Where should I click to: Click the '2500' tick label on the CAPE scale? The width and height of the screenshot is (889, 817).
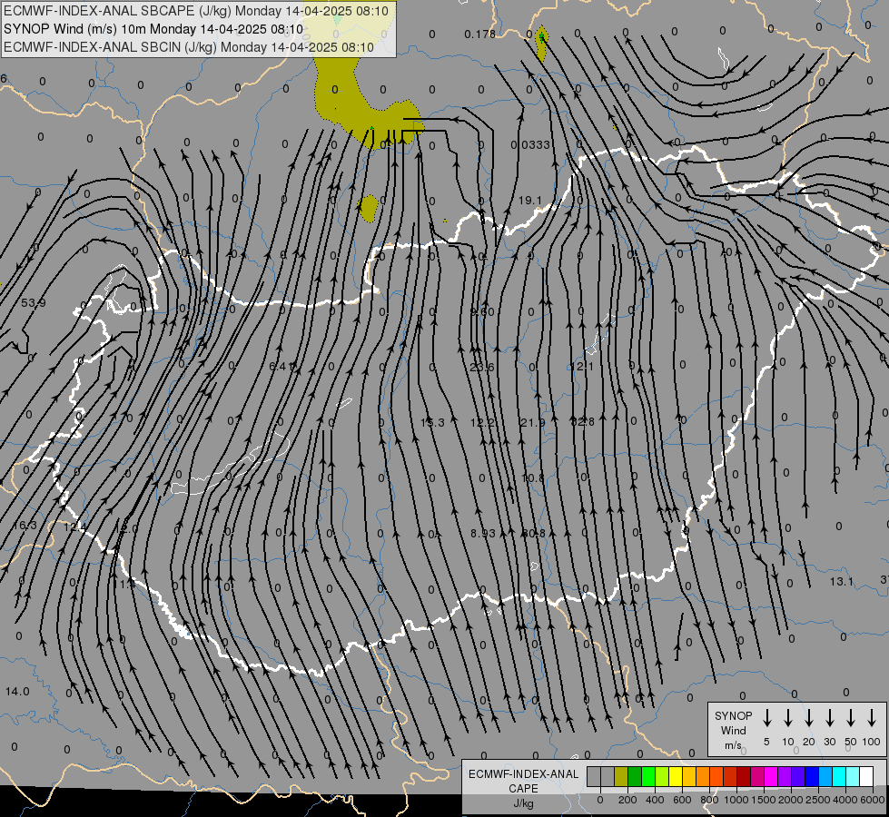818,800
